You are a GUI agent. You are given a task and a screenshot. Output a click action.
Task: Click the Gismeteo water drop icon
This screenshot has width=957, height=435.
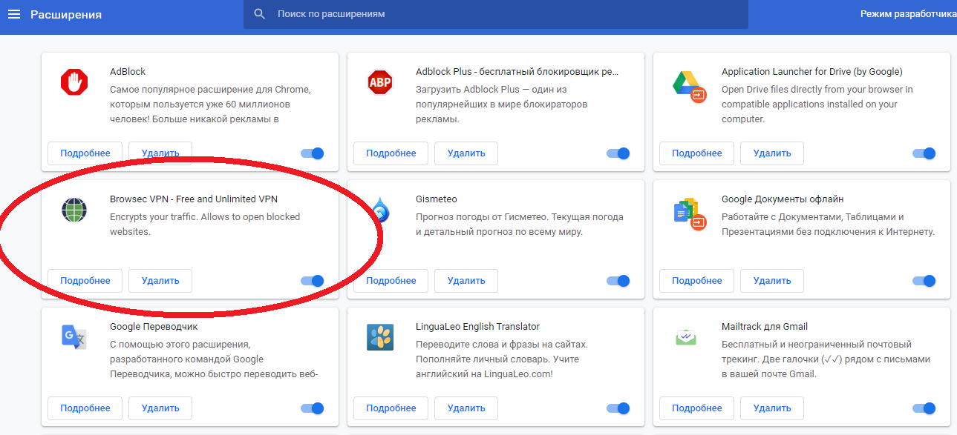[380, 210]
